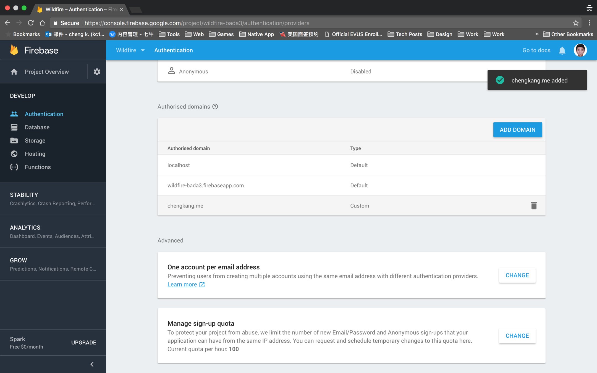Expand the Wildfire project dropdown
Image resolution: width=597 pixels, height=373 pixels.
pyautogui.click(x=130, y=50)
